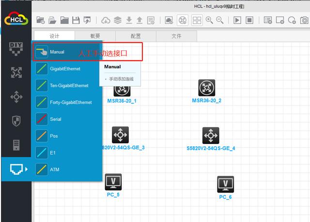Select router MSR36-20_2 on canvas
The width and height of the screenshot is (310, 222).
pyautogui.click(x=207, y=88)
